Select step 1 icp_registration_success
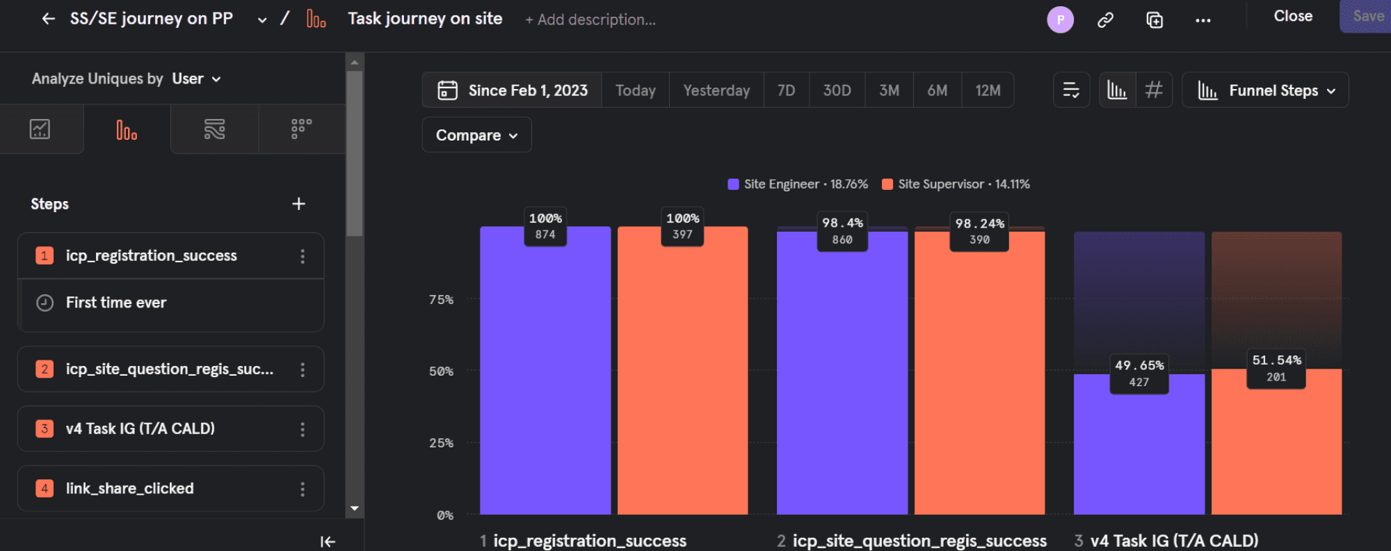The image size is (1391, 551). (x=170, y=256)
